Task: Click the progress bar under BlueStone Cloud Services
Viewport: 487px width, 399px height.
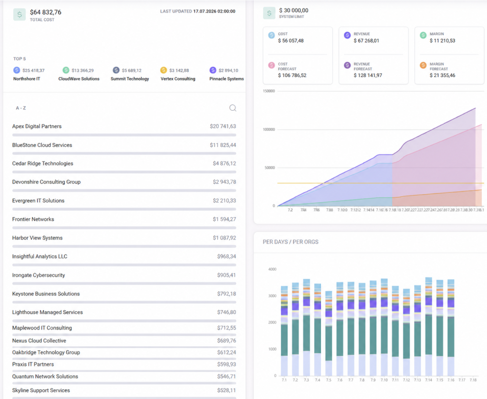Action: tap(124, 153)
